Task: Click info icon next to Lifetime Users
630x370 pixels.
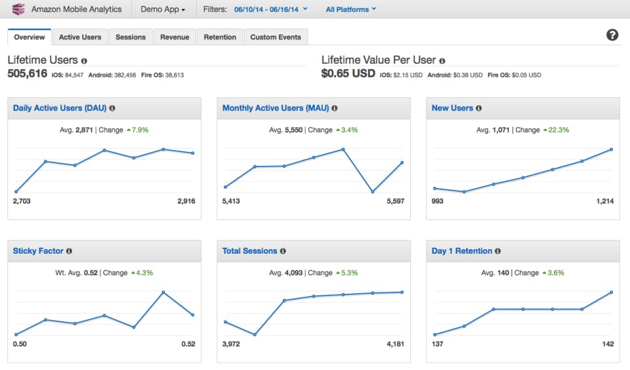Action: click(84, 60)
